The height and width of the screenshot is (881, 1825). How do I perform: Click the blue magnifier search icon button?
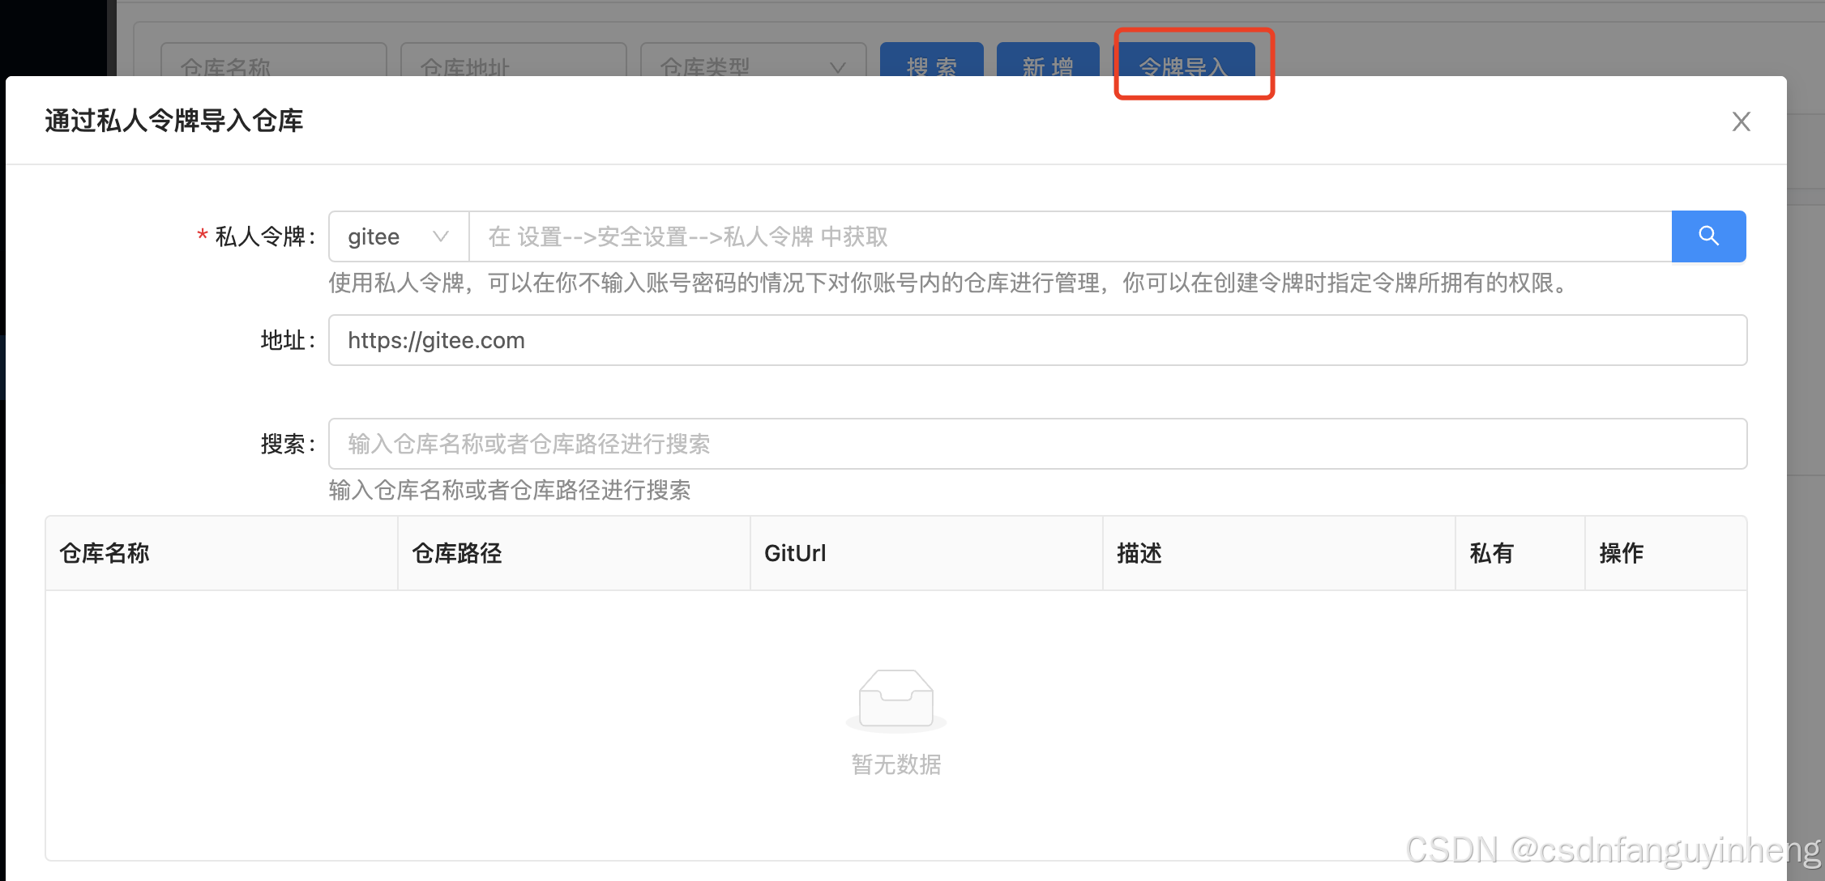tap(1708, 236)
